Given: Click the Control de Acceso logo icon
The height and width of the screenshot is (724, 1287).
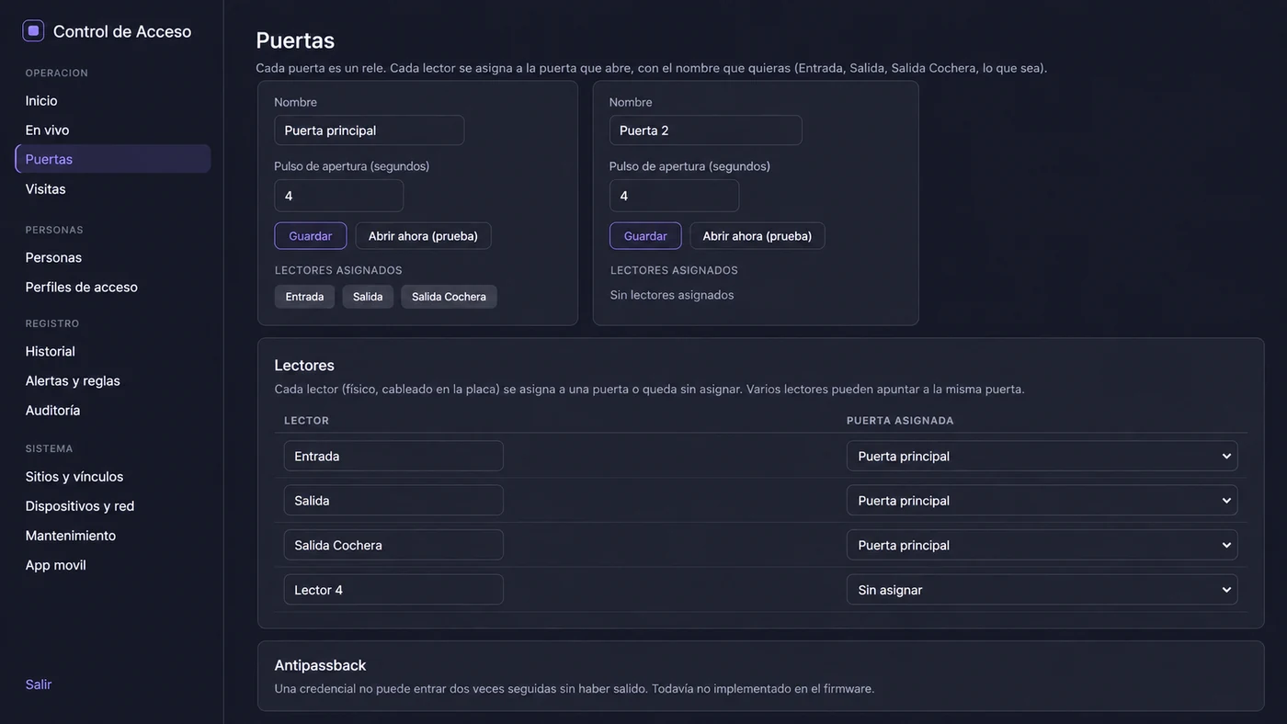Looking at the screenshot, I should click(33, 31).
